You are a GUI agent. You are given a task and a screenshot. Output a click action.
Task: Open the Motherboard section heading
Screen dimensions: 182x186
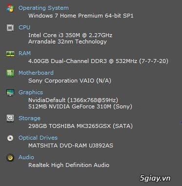(x=36, y=73)
